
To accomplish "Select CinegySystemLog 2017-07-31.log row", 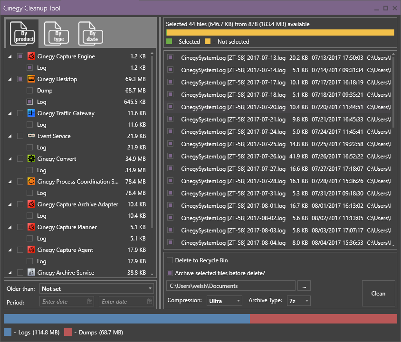I will click(278, 193).
